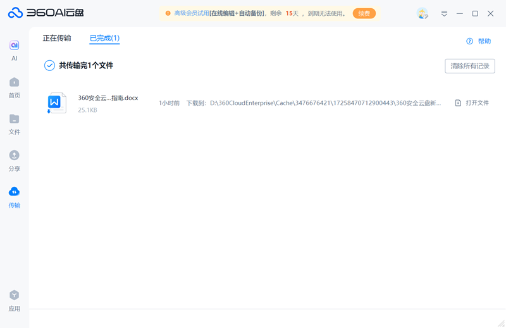Select the 传输 transfer sidebar icon
Image resolution: width=506 pixels, height=328 pixels.
pyautogui.click(x=14, y=196)
